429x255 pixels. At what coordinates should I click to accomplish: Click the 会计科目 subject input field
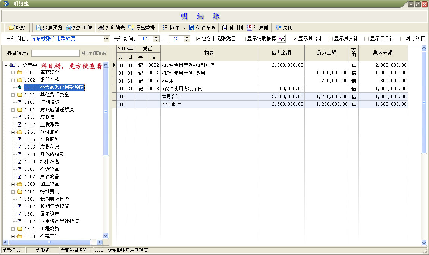tap(67, 39)
